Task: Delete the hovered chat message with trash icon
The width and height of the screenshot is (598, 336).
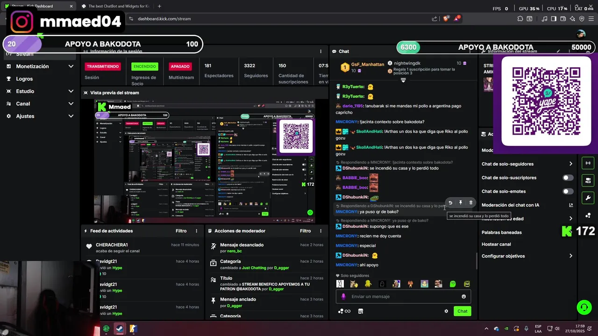Action: (x=470, y=203)
